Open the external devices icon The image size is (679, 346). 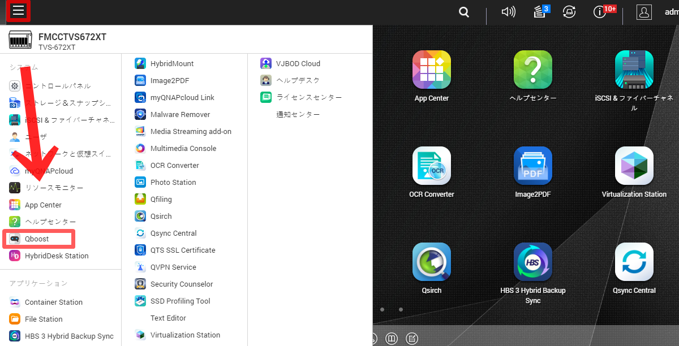tap(569, 12)
